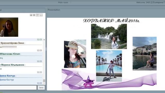Click the Presentation panel title
Image resolution: width=165 pixels, height=93 pixels.
click(x=54, y=10)
